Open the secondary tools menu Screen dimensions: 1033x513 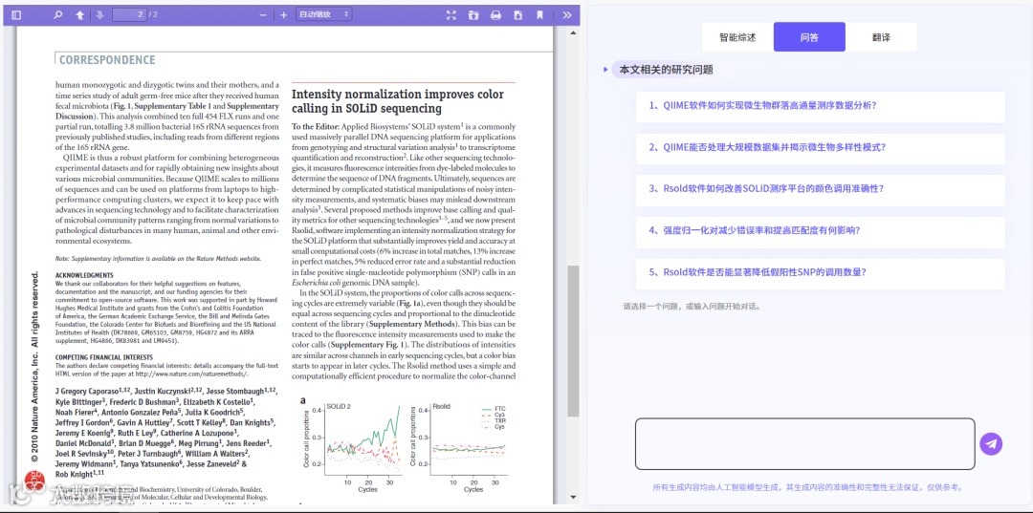(567, 15)
